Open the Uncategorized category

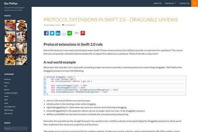pos(10,107)
